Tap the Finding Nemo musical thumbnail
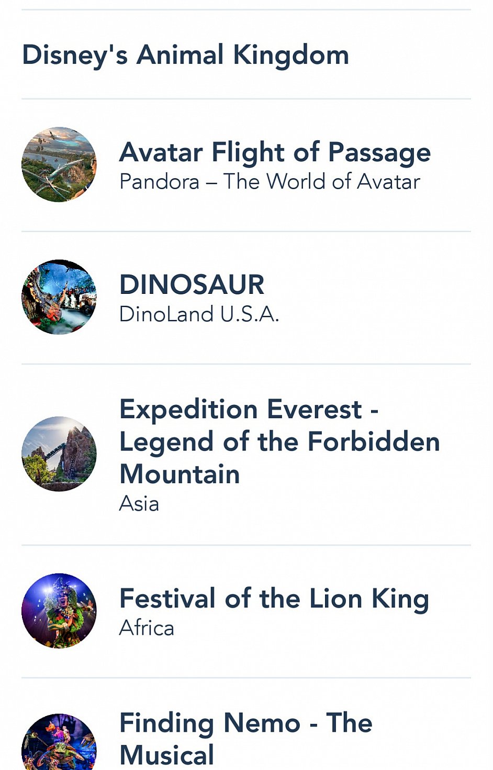This screenshot has height=770, width=493. pos(59,742)
